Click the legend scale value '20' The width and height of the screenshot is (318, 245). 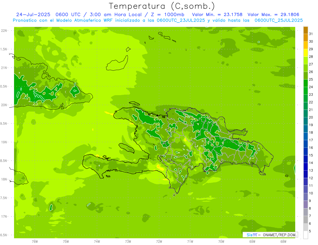[311, 117]
